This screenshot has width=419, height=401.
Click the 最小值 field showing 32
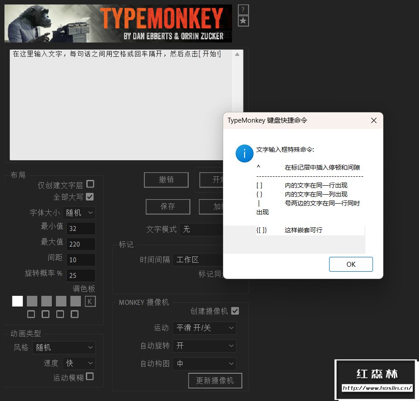tap(80, 229)
